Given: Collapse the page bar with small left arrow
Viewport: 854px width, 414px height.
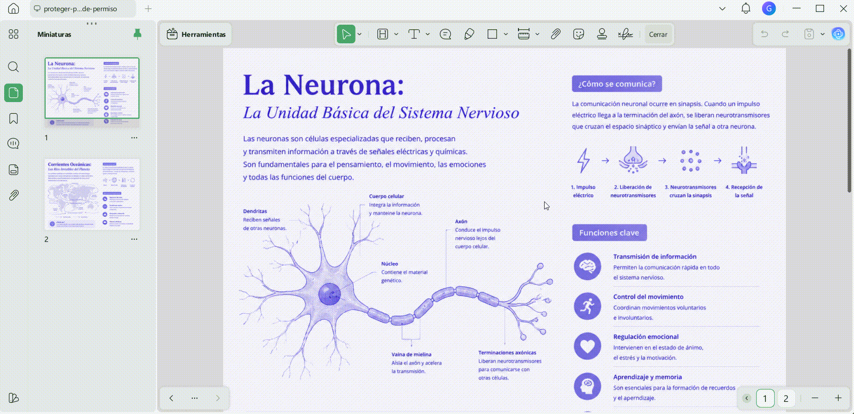Looking at the screenshot, I should [747, 398].
